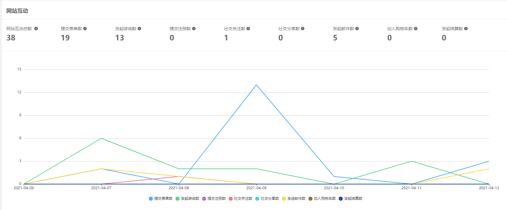
Task: Toggle 发送邮件数 yellow legend marker
Action: coord(284,199)
